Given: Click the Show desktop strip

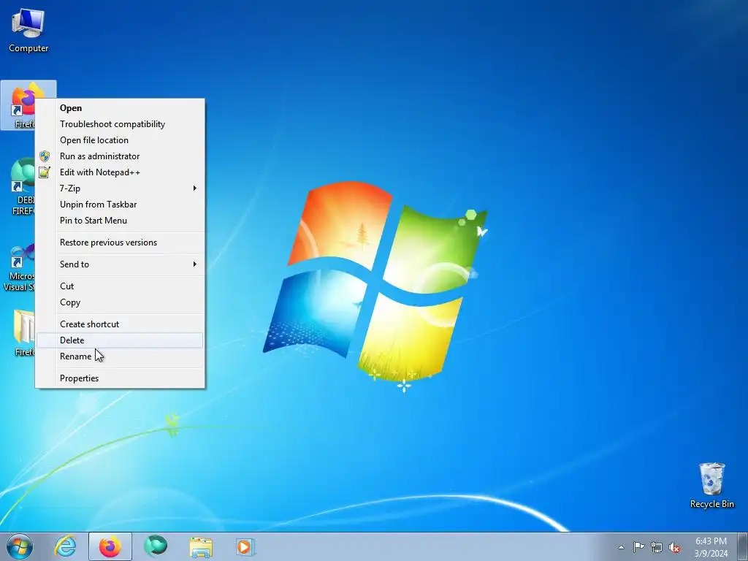Looking at the screenshot, I should coord(744,546).
